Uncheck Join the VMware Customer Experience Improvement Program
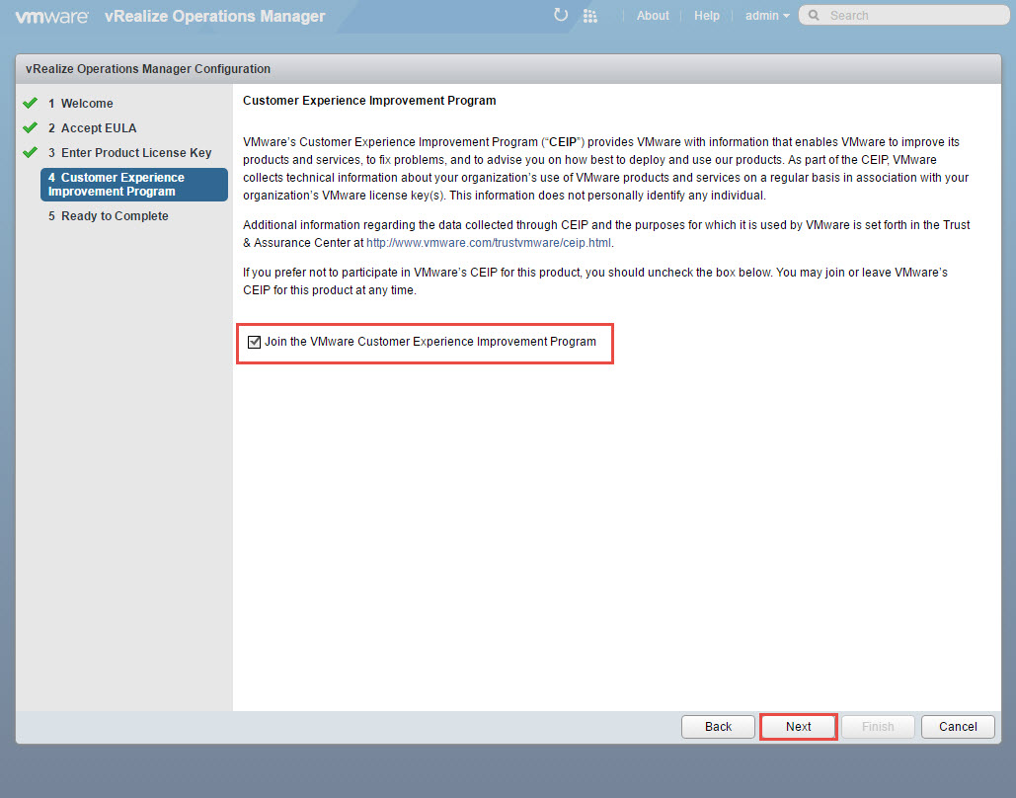This screenshot has height=798, width=1016. (x=255, y=342)
